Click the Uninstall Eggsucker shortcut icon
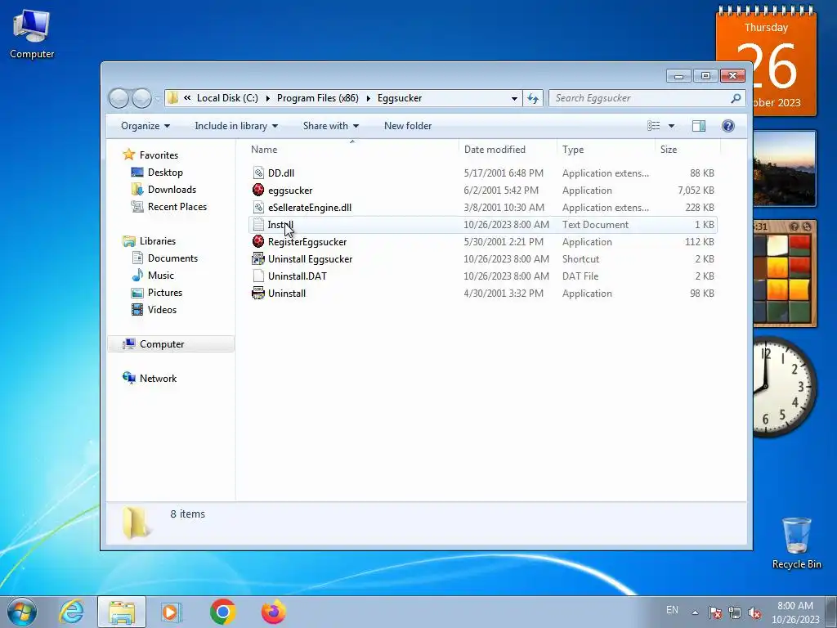 click(258, 259)
